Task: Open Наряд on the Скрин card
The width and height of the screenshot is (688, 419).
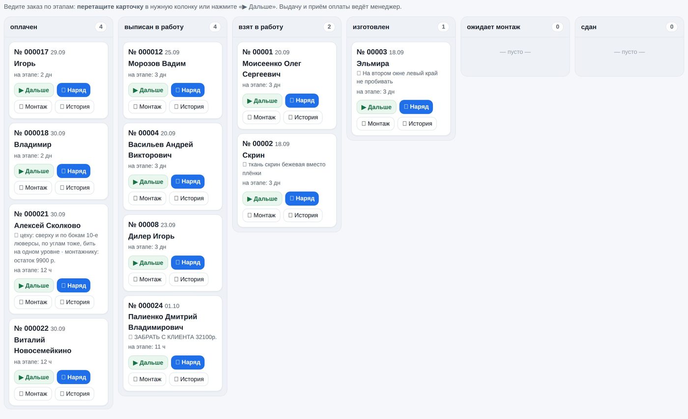Action: tap(302, 198)
